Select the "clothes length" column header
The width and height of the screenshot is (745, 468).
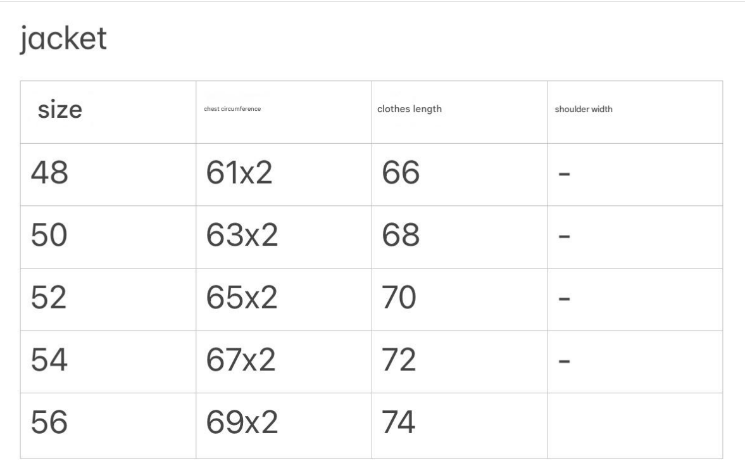[x=409, y=109]
